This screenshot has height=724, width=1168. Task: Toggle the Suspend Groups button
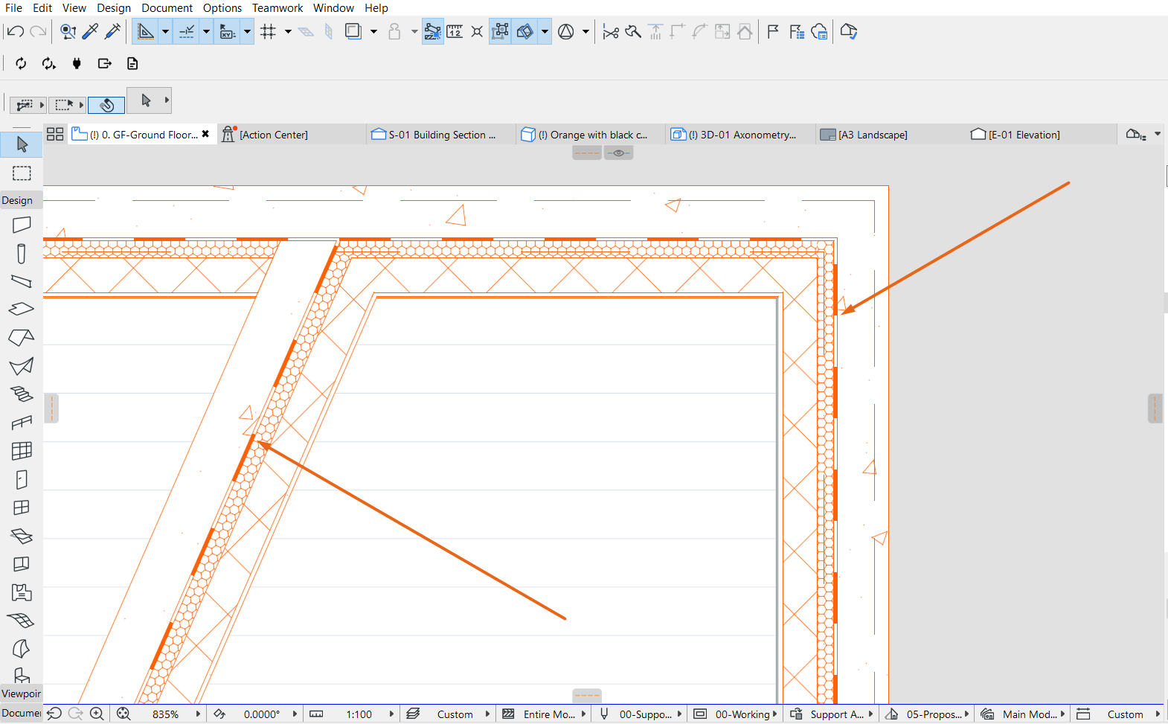pyautogui.click(x=500, y=31)
